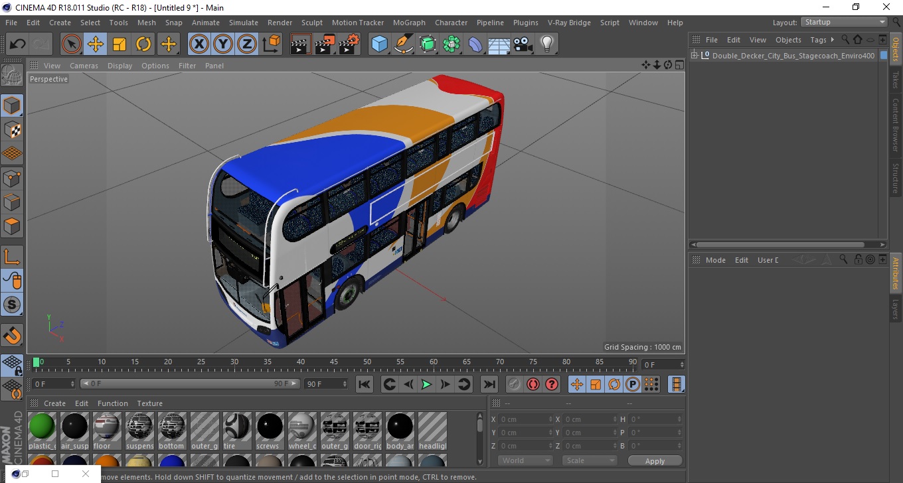Switch to Texture mode icon
Viewport: 903px width, 483px height.
coord(12,129)
